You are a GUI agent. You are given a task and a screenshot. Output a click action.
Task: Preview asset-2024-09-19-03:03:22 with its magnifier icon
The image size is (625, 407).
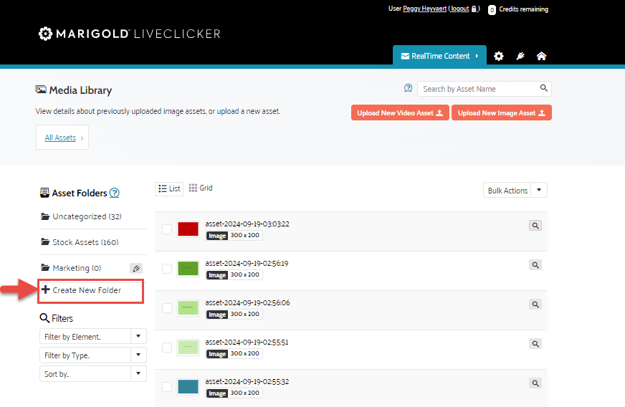pyautogui.click(x=535, y=225)
